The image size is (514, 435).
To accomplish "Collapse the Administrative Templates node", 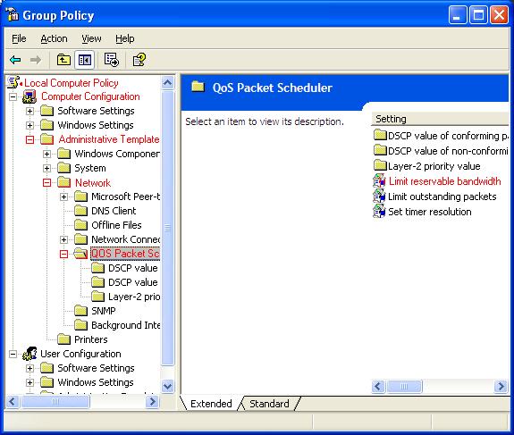I will point(29,140).
